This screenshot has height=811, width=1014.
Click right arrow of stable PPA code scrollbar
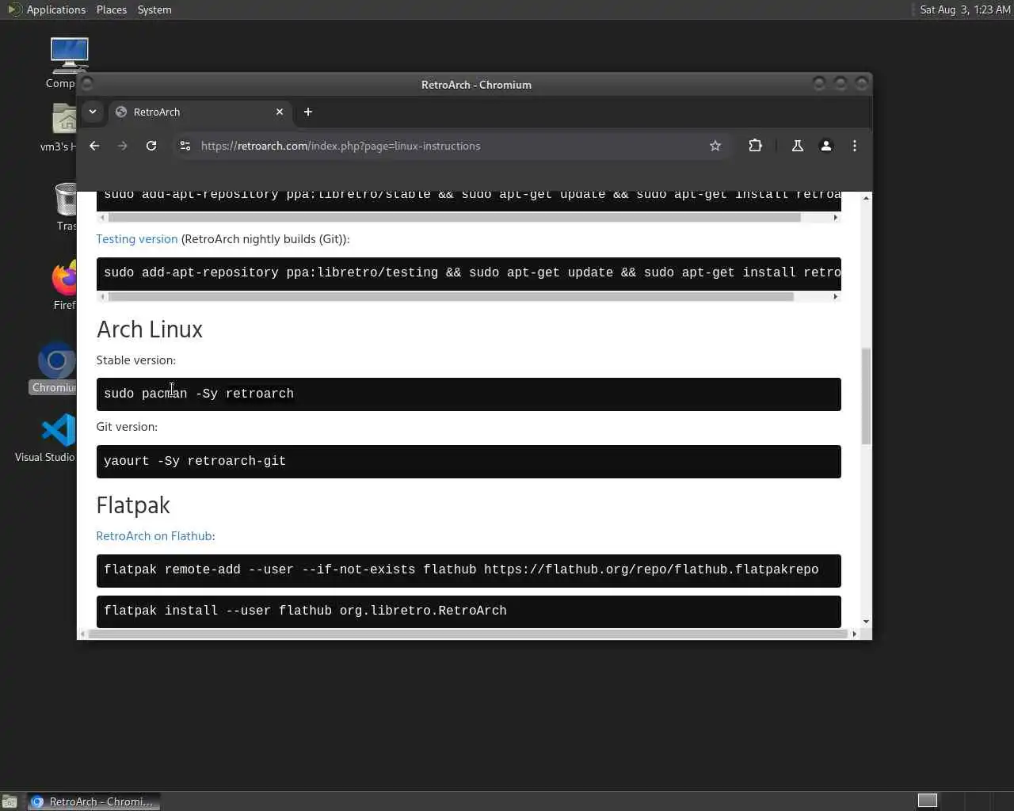coord(835,217)
